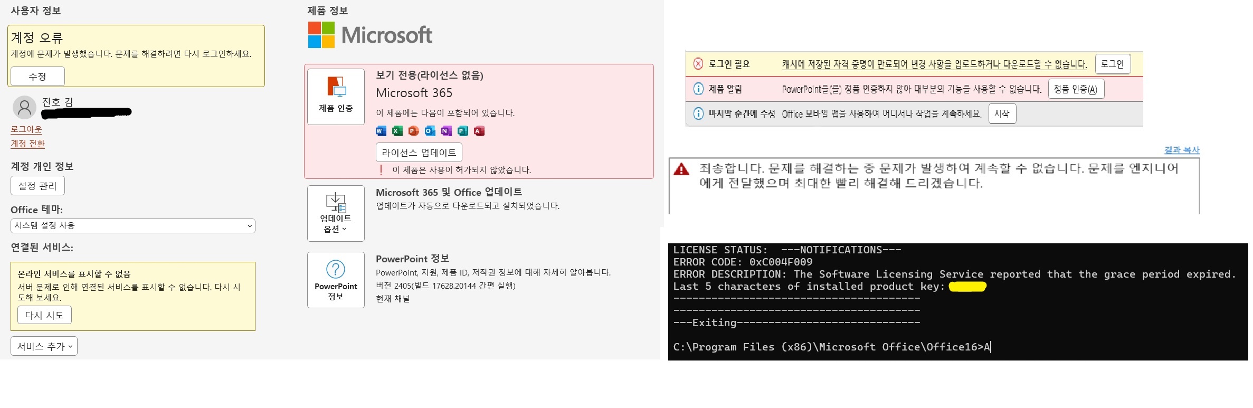
Task: Click the 진호 김 user name text
Action: [58, 101]
